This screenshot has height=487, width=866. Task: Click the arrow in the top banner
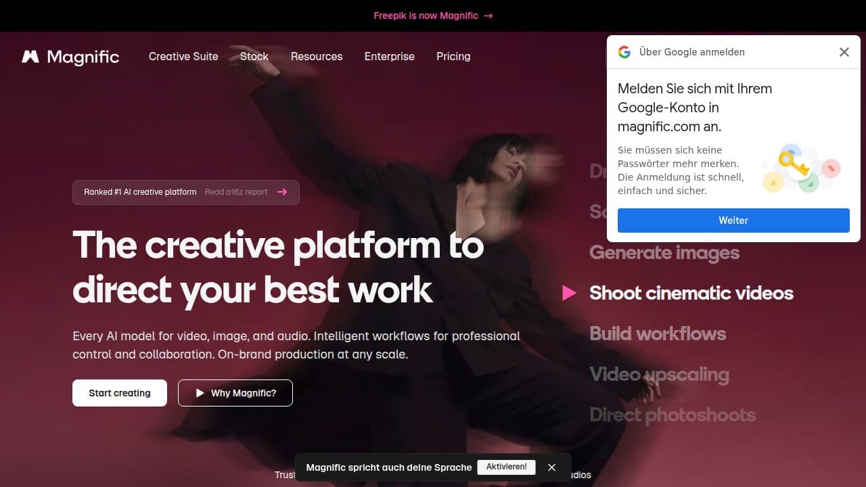488,16
